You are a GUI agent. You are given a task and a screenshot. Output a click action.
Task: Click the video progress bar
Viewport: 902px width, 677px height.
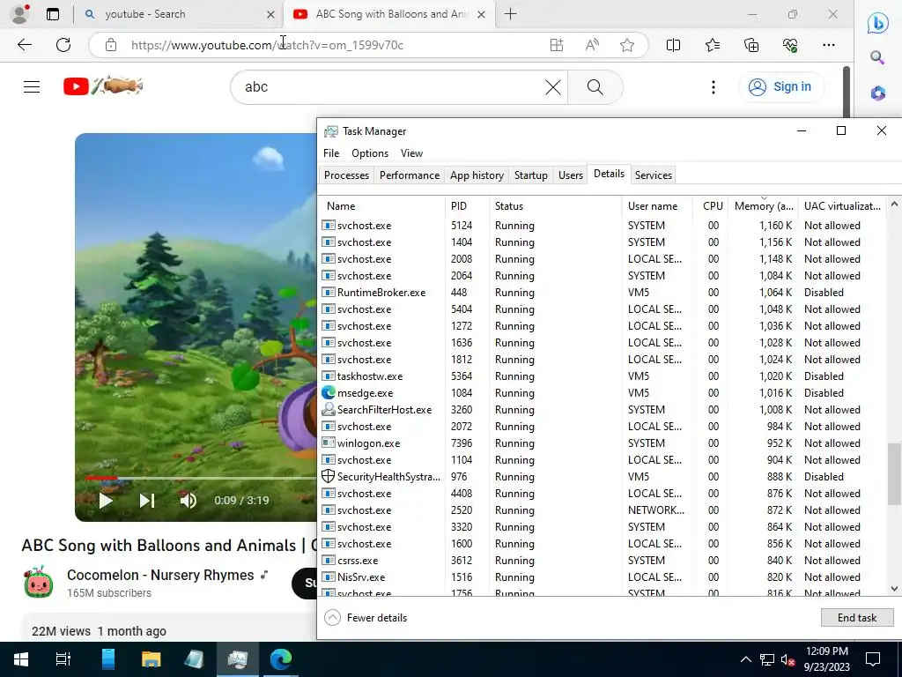pos(200,478)
